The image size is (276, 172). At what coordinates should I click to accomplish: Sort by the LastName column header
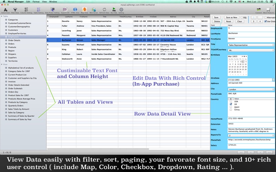(x=69, y=17)
